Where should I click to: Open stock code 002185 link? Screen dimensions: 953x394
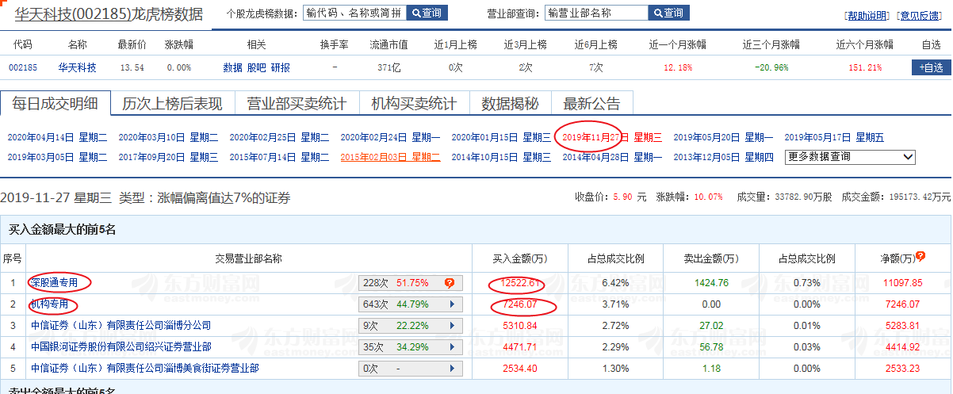(x=23, y=67)
